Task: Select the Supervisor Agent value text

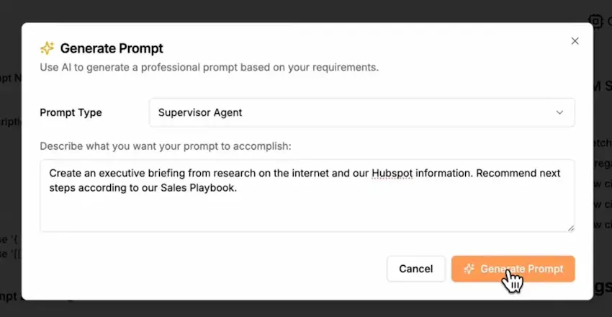Action: (200, 112)
